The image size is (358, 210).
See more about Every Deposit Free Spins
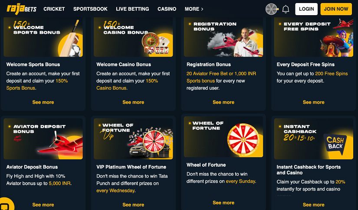313,102
